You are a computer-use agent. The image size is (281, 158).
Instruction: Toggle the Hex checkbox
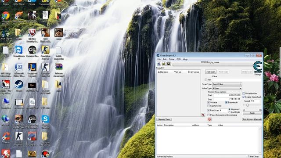(x=206, y=80)
